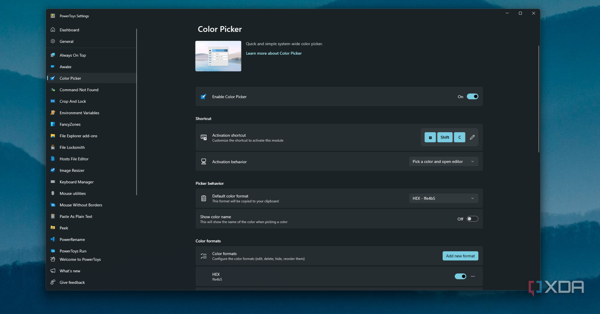600x314 pixels.
Task: Click the pencil icon to edit activation shortcut
Action: point(471,137)
